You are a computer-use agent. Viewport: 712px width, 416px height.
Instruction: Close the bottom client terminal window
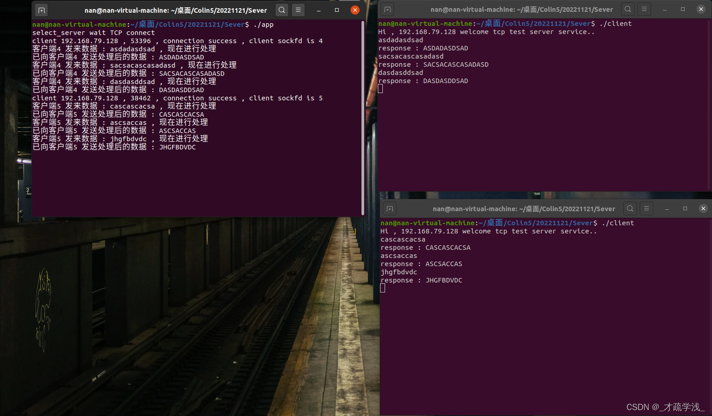coord(703,208)
